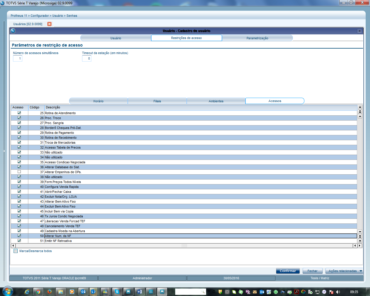The height and width of the screenshot is (296, 370).
Task: Close the Usuários [02.9.0099] tab with red X
Action: click(49, 24)
